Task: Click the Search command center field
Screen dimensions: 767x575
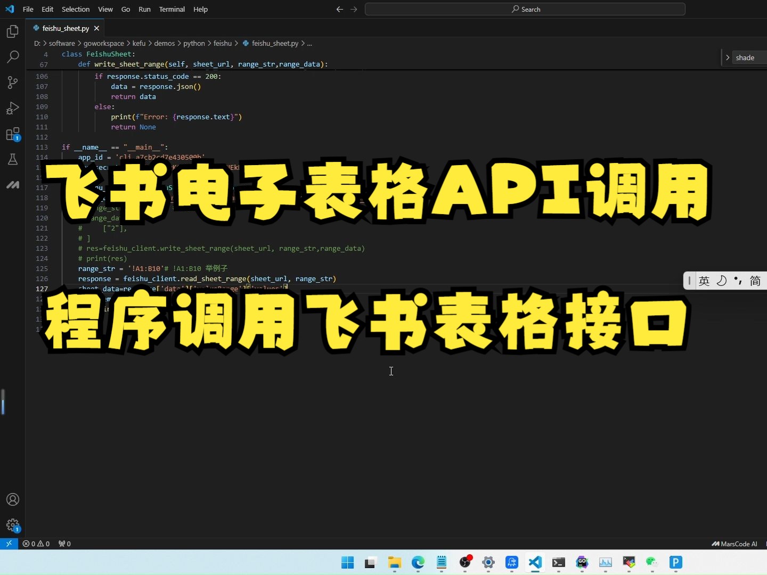Action: [x=525, y=9]
